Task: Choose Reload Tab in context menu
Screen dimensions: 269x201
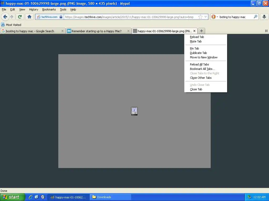Action: 205,37
